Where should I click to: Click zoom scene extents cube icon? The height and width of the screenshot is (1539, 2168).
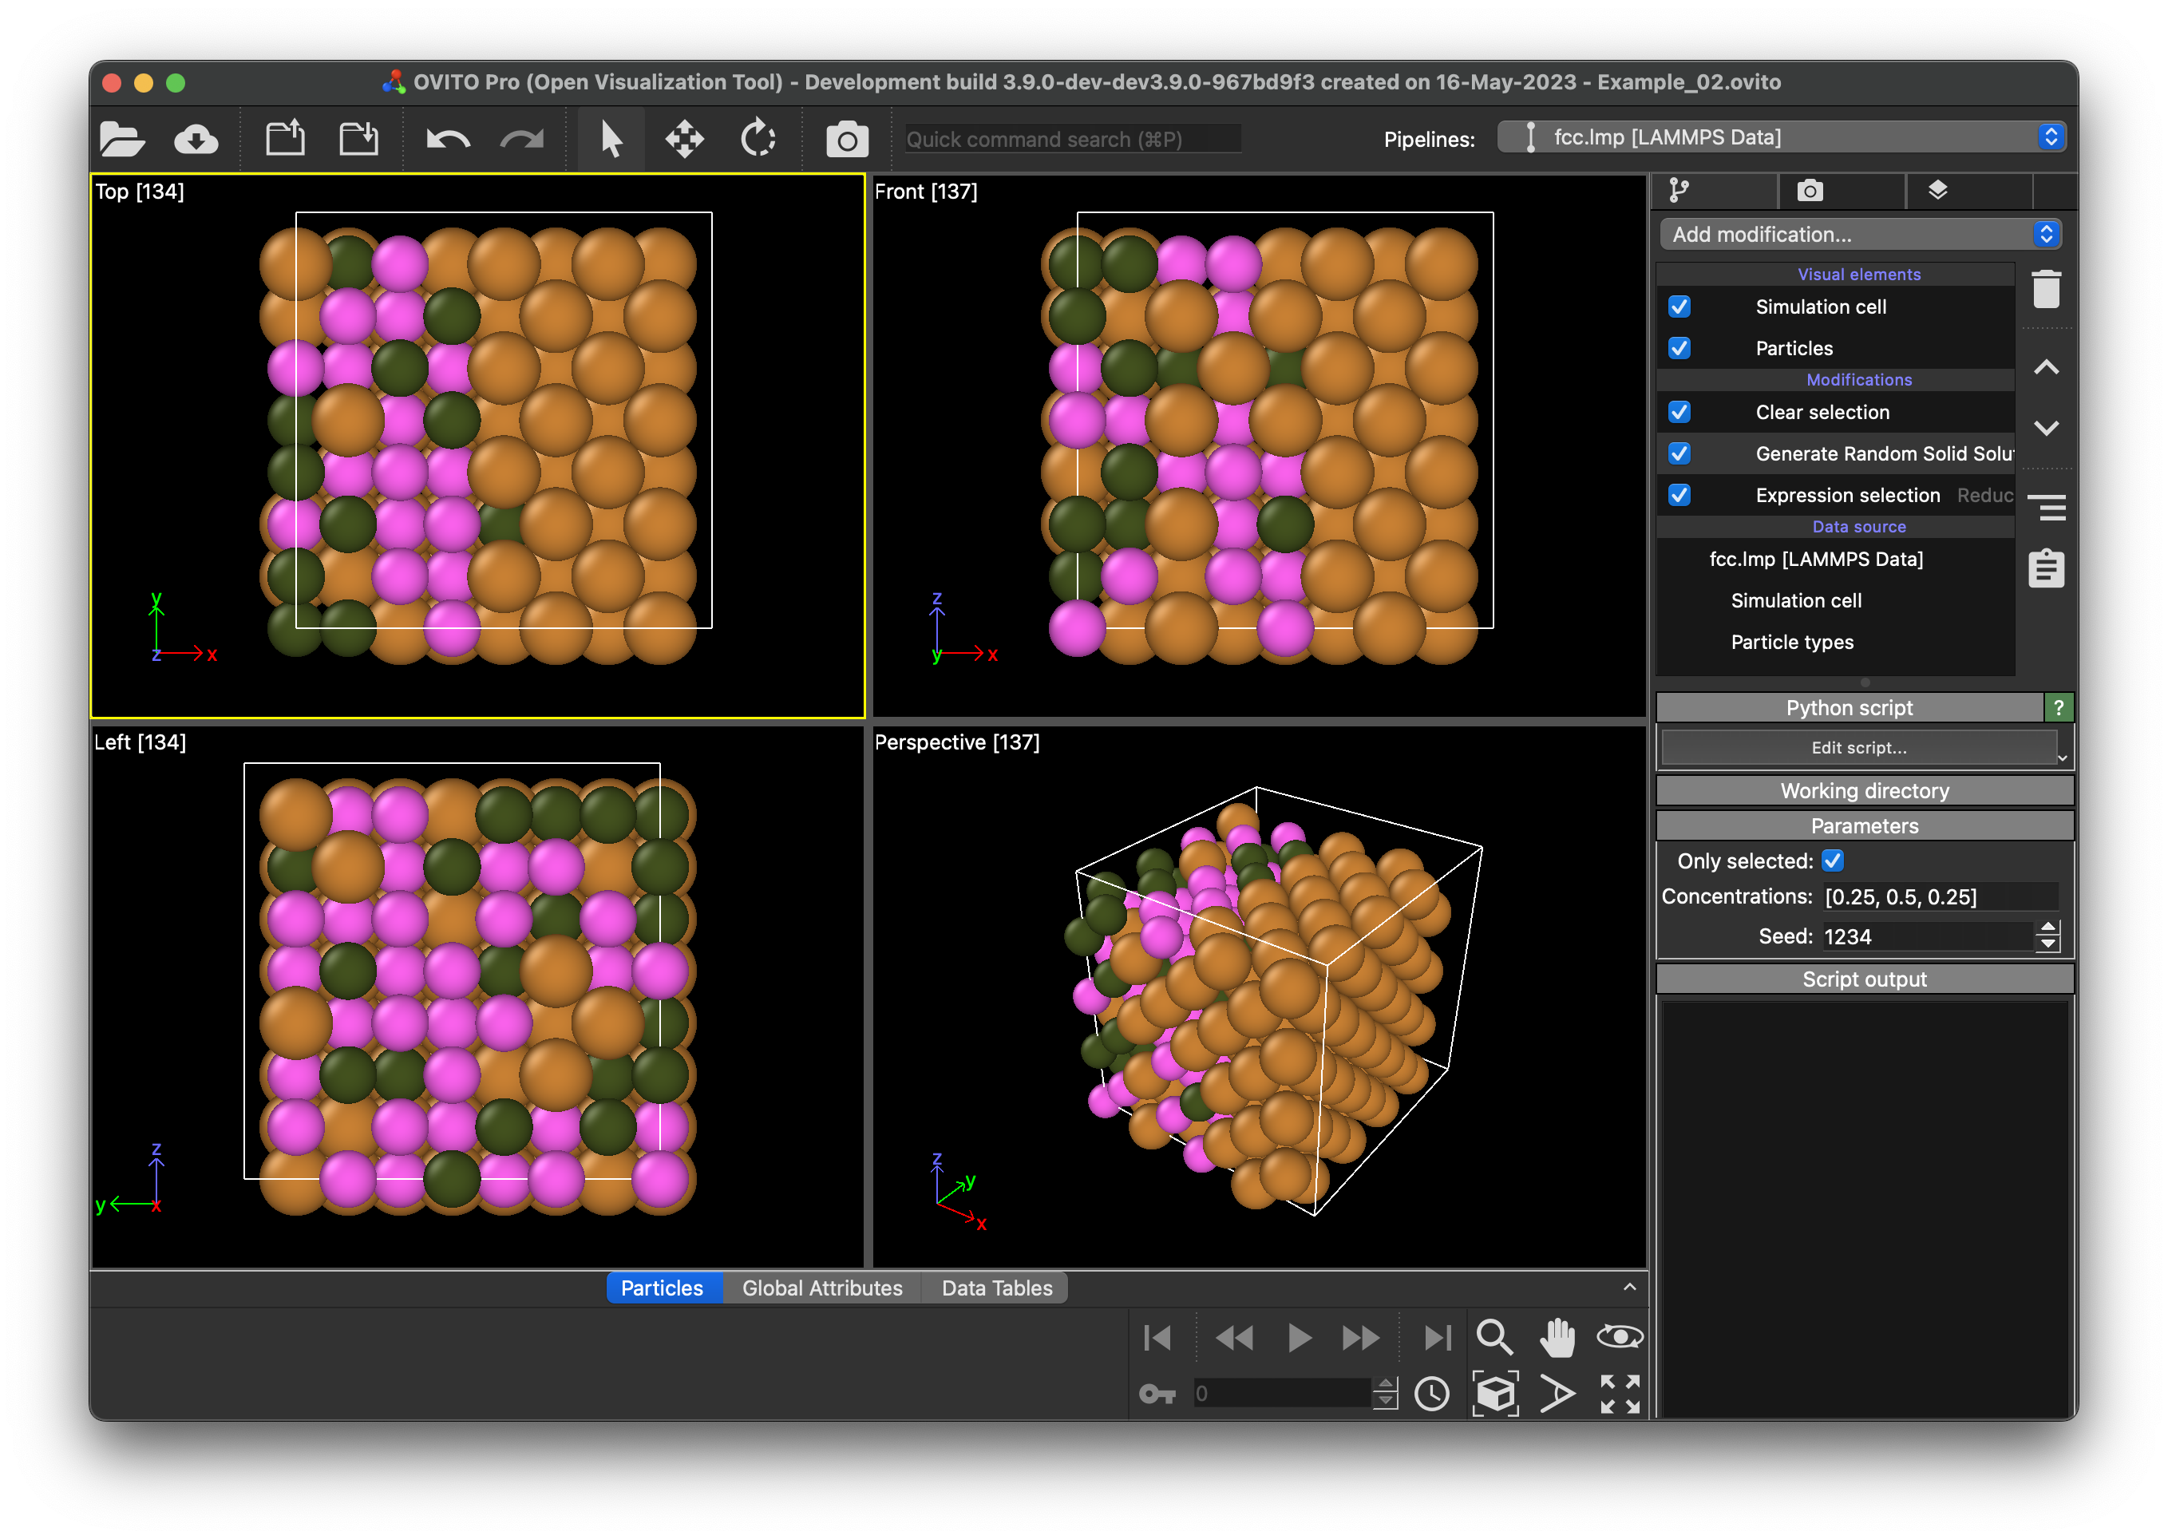pyautogui.click(x=1494, y=1394)
